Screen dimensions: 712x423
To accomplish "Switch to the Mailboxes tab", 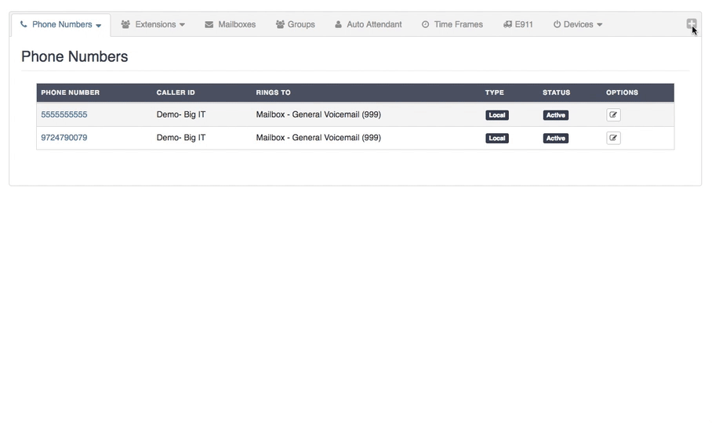I will (x=231, y=24).
